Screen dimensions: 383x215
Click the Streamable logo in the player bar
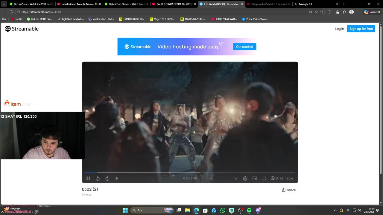[x=282, y=178]
